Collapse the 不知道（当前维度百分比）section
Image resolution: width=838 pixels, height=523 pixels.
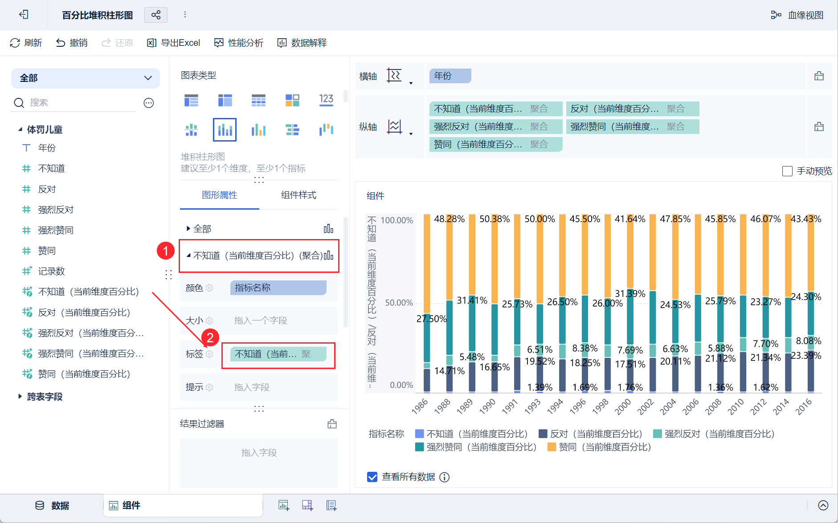pyautogui.click(x=188, y=255)
